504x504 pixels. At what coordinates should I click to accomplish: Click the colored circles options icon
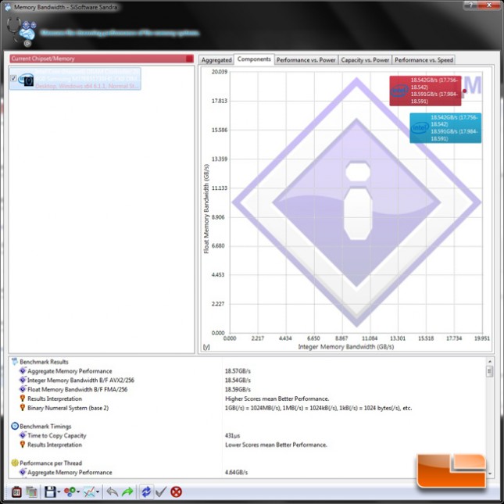click(70, 491)
